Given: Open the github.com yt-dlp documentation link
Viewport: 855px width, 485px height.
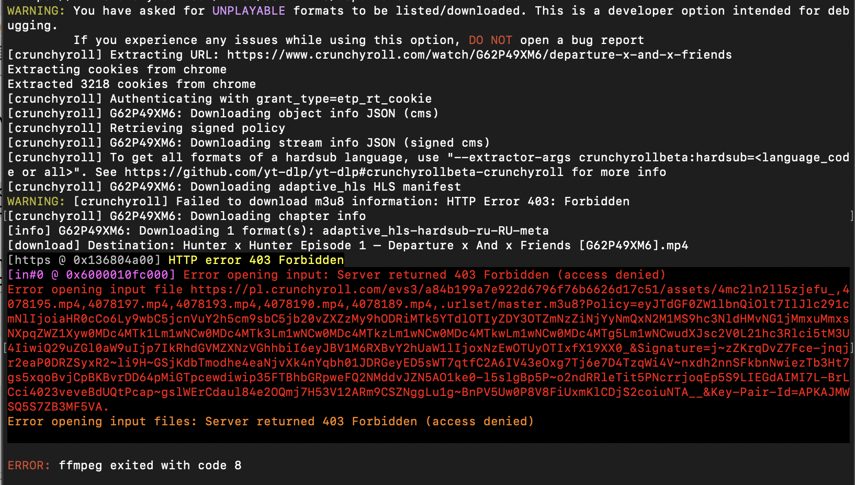Looking at the screenshot, I should (x=344, y=172).
